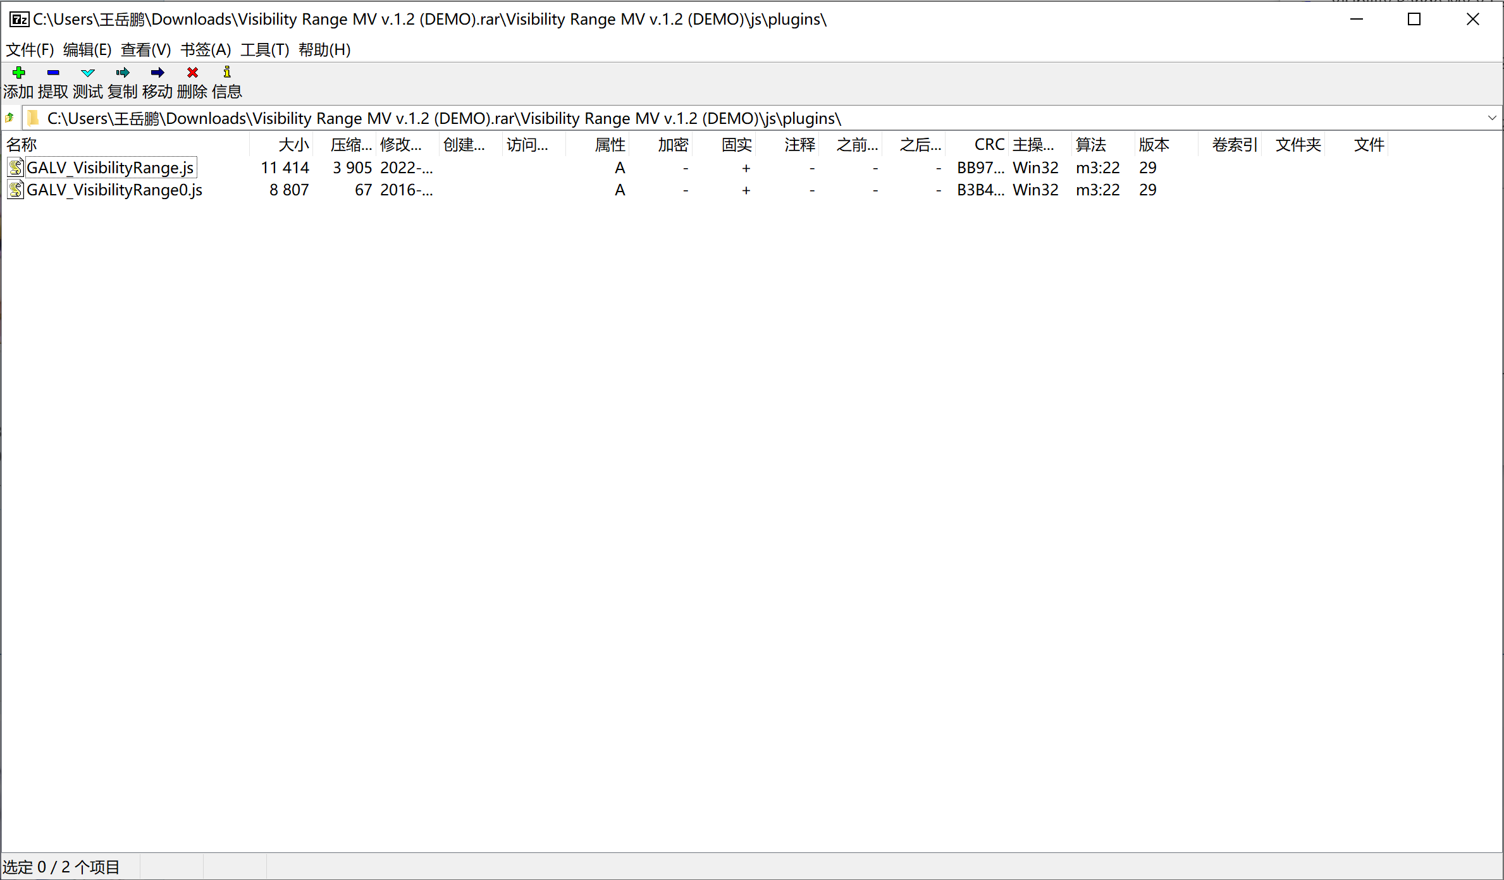Viewport: 1504px width, 880px height.
Task: Open the Info (信息) properties icon
Action: 227,72
